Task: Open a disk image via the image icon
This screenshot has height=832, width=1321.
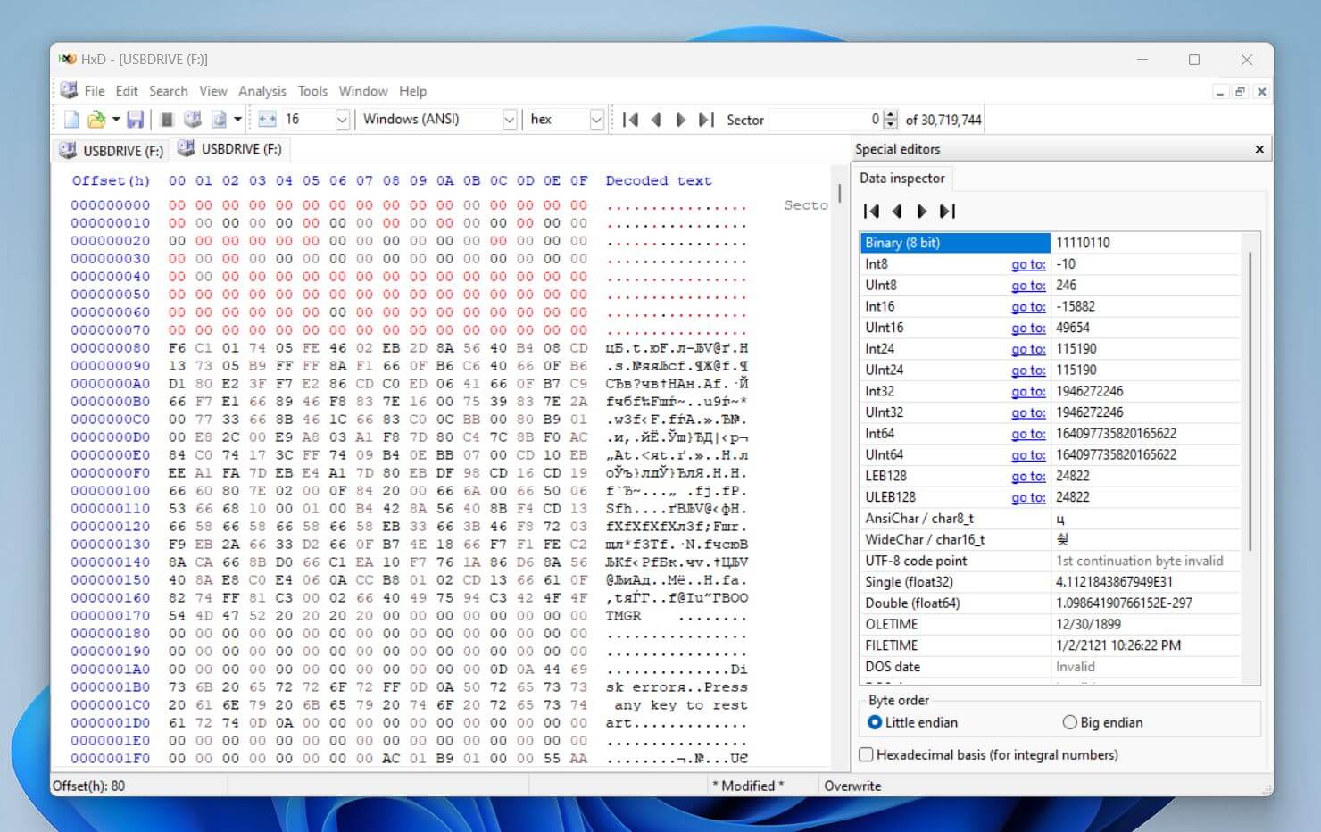Action: pyautogui.click(x=218, y=119)
